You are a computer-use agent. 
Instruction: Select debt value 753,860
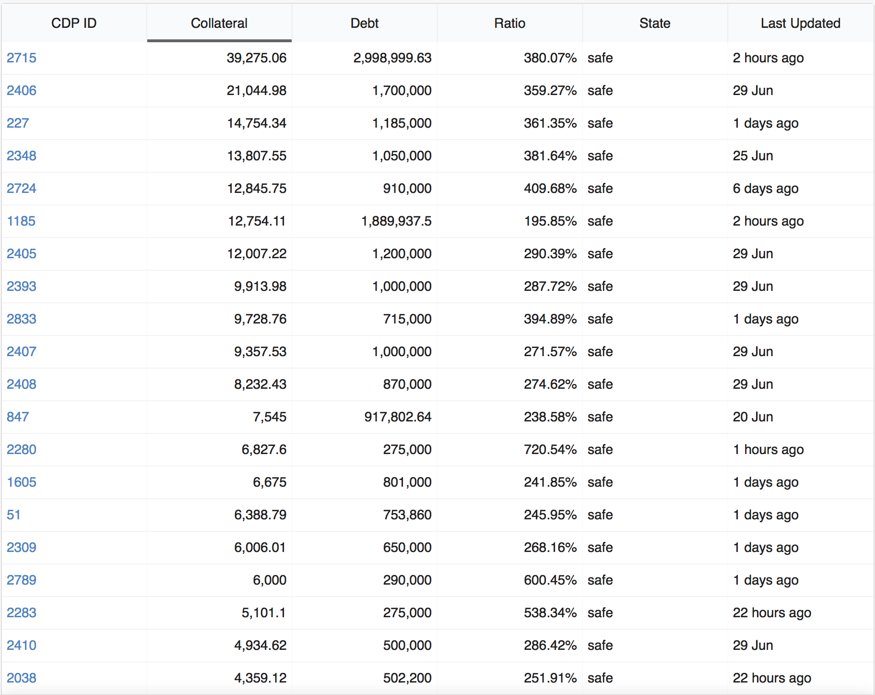click(407, 515)
